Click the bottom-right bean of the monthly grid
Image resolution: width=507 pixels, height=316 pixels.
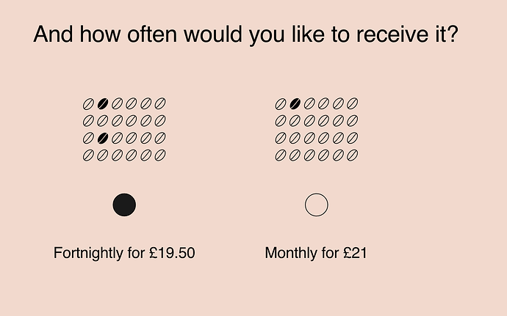353,155
